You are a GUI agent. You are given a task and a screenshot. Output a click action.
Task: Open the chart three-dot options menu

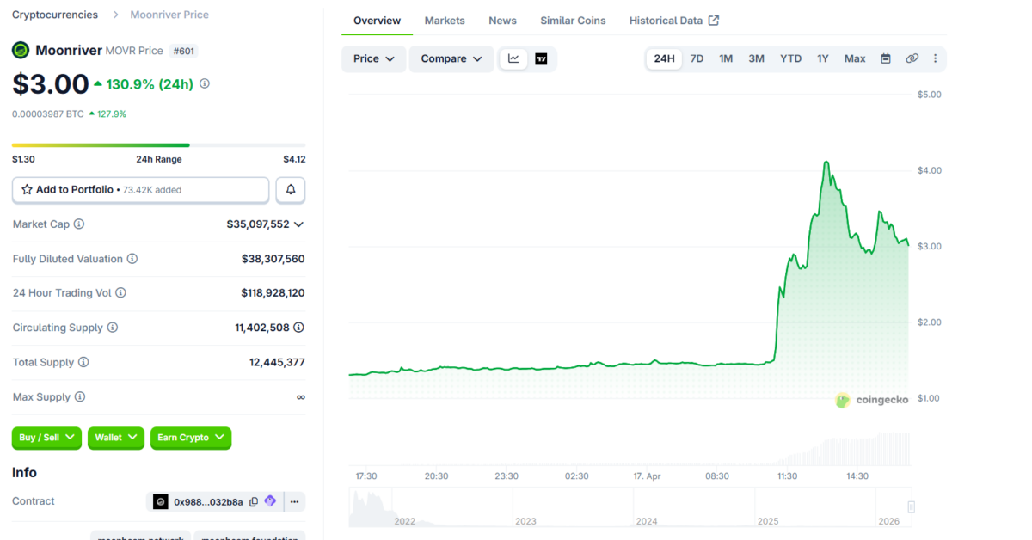(935, 58)
